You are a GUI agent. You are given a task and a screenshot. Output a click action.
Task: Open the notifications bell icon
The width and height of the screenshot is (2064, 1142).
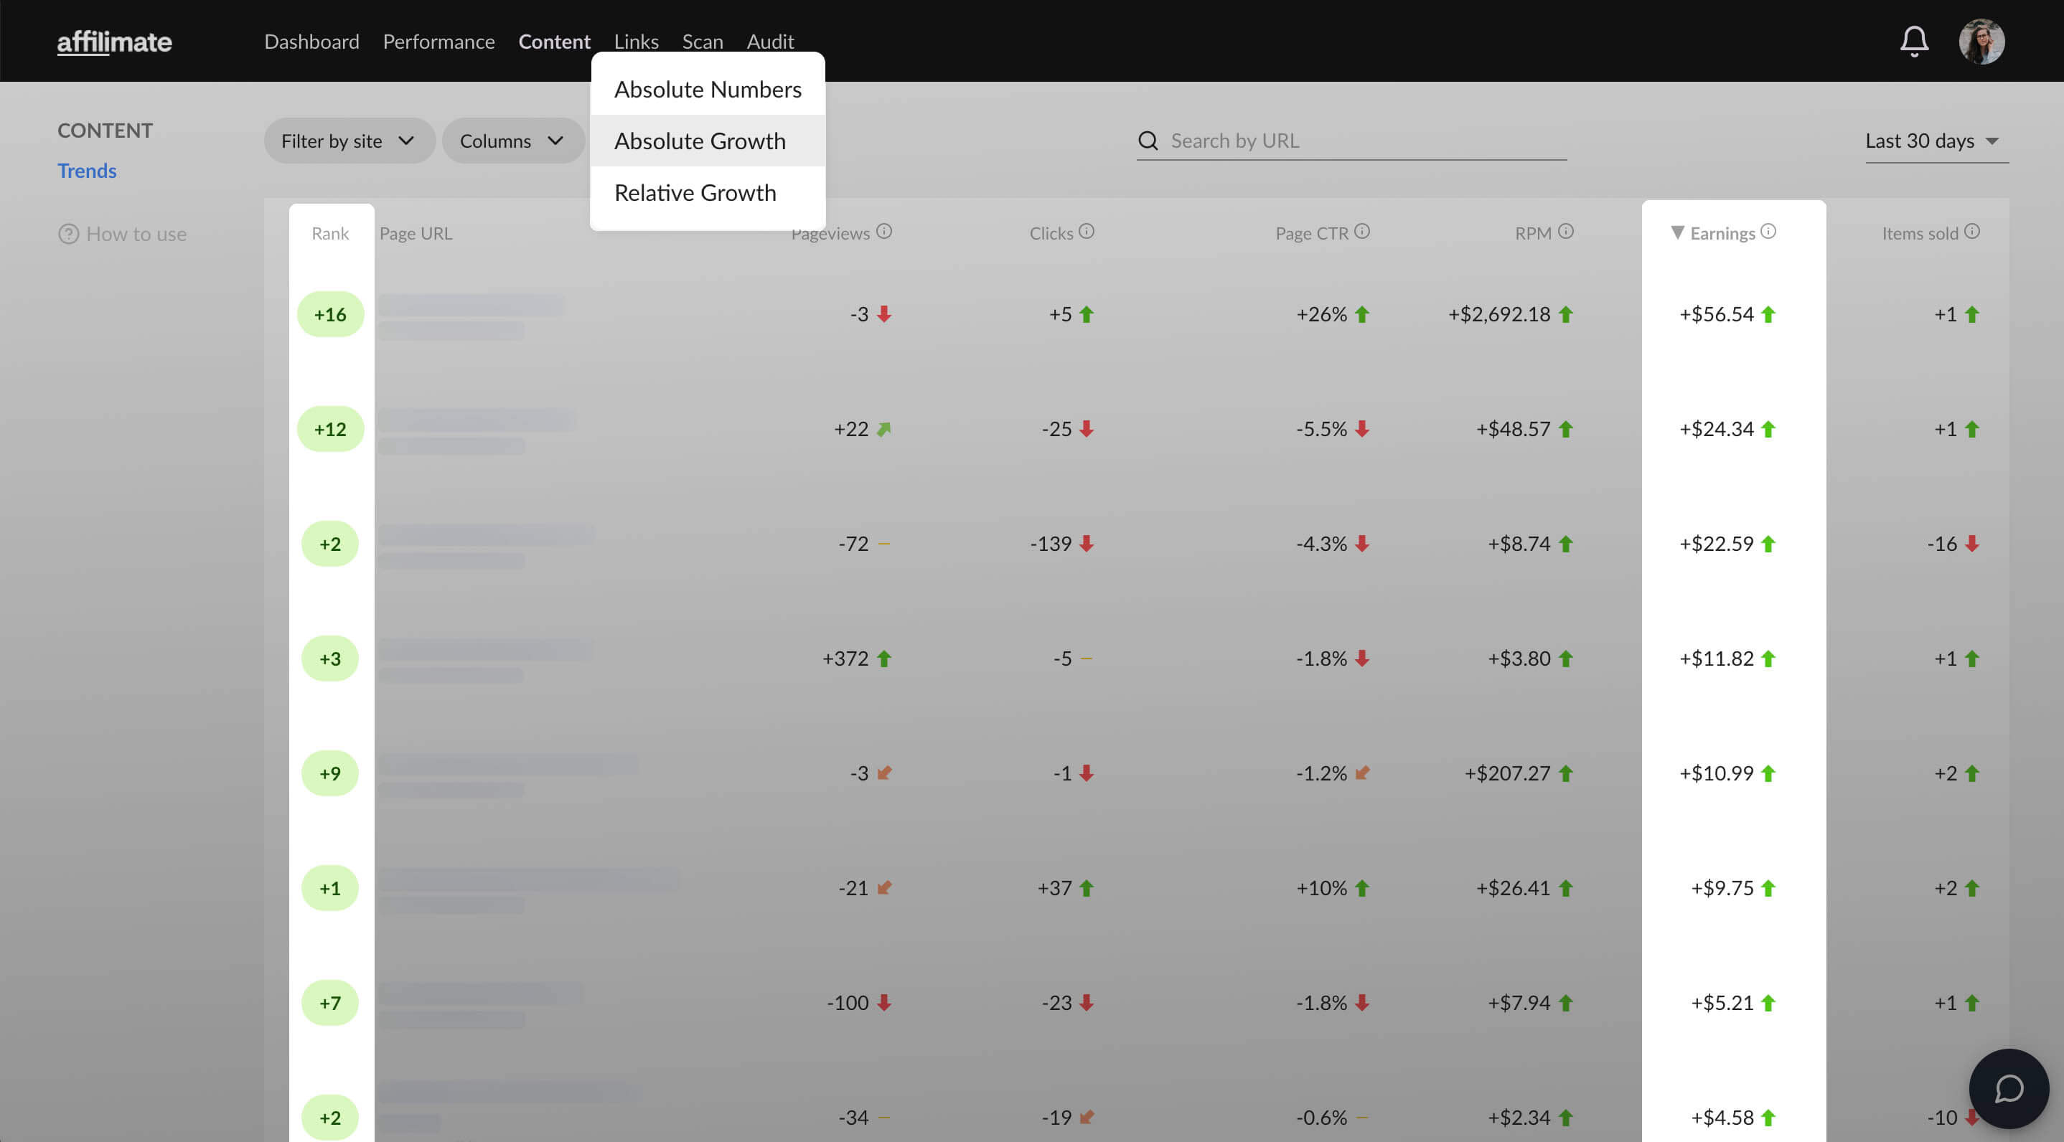(x=1915, y=39)
